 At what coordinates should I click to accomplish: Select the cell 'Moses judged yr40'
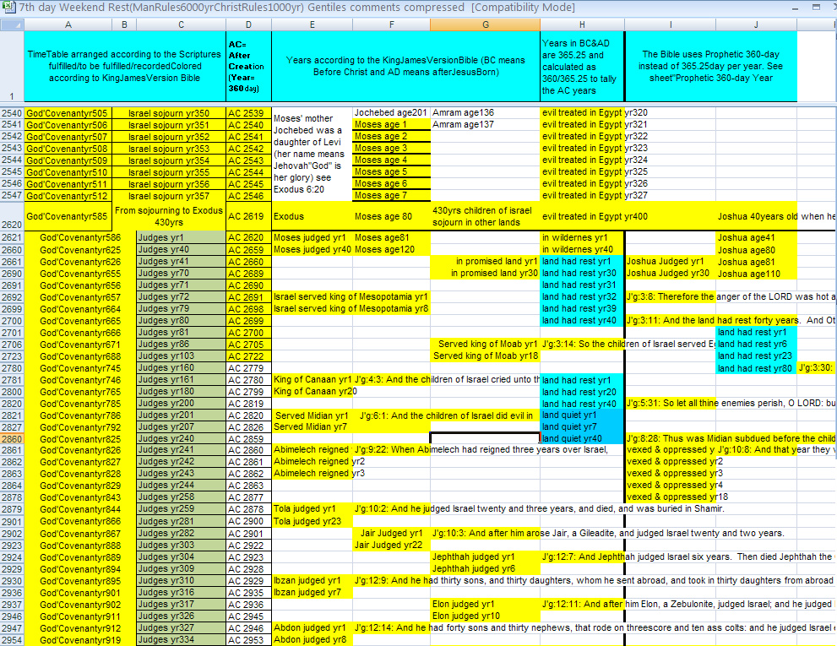[x=313, y=249]
